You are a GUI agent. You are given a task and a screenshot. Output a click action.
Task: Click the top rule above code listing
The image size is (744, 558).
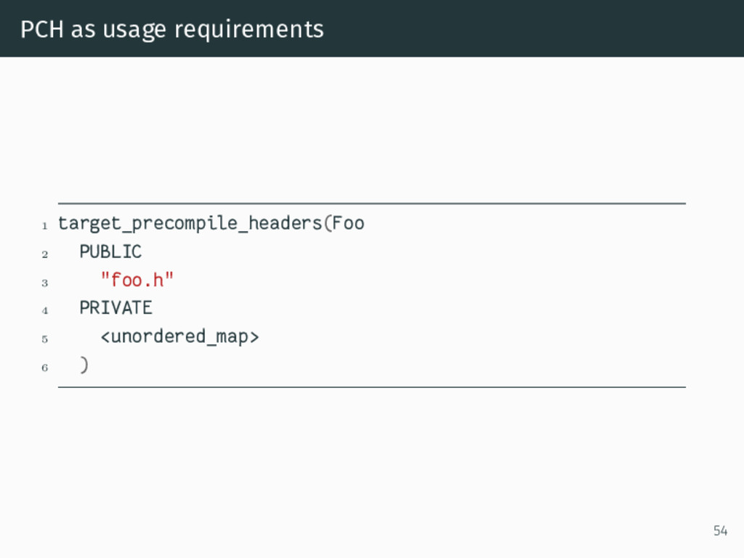[372, 203]
